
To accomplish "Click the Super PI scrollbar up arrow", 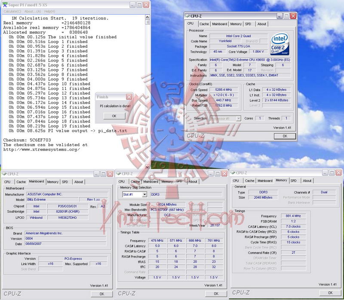I will [147, 17].
